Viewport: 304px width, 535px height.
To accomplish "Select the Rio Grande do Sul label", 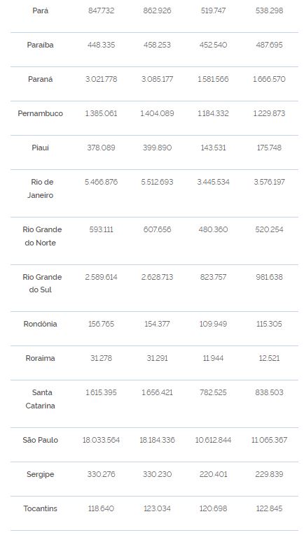I will tap(41, 283).
